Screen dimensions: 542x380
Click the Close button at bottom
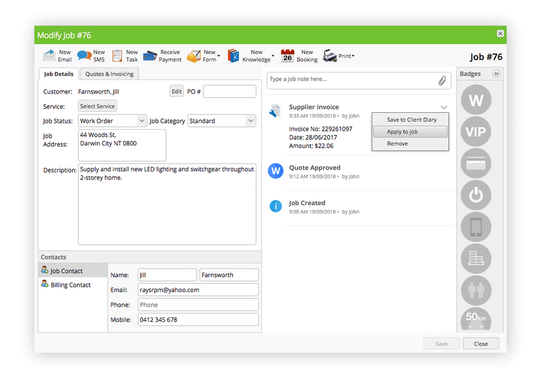[481, 343]
